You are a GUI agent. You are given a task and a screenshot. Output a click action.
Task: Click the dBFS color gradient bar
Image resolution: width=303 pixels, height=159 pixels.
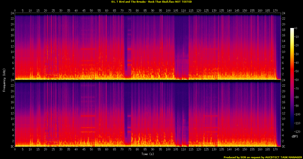[292, 80]
